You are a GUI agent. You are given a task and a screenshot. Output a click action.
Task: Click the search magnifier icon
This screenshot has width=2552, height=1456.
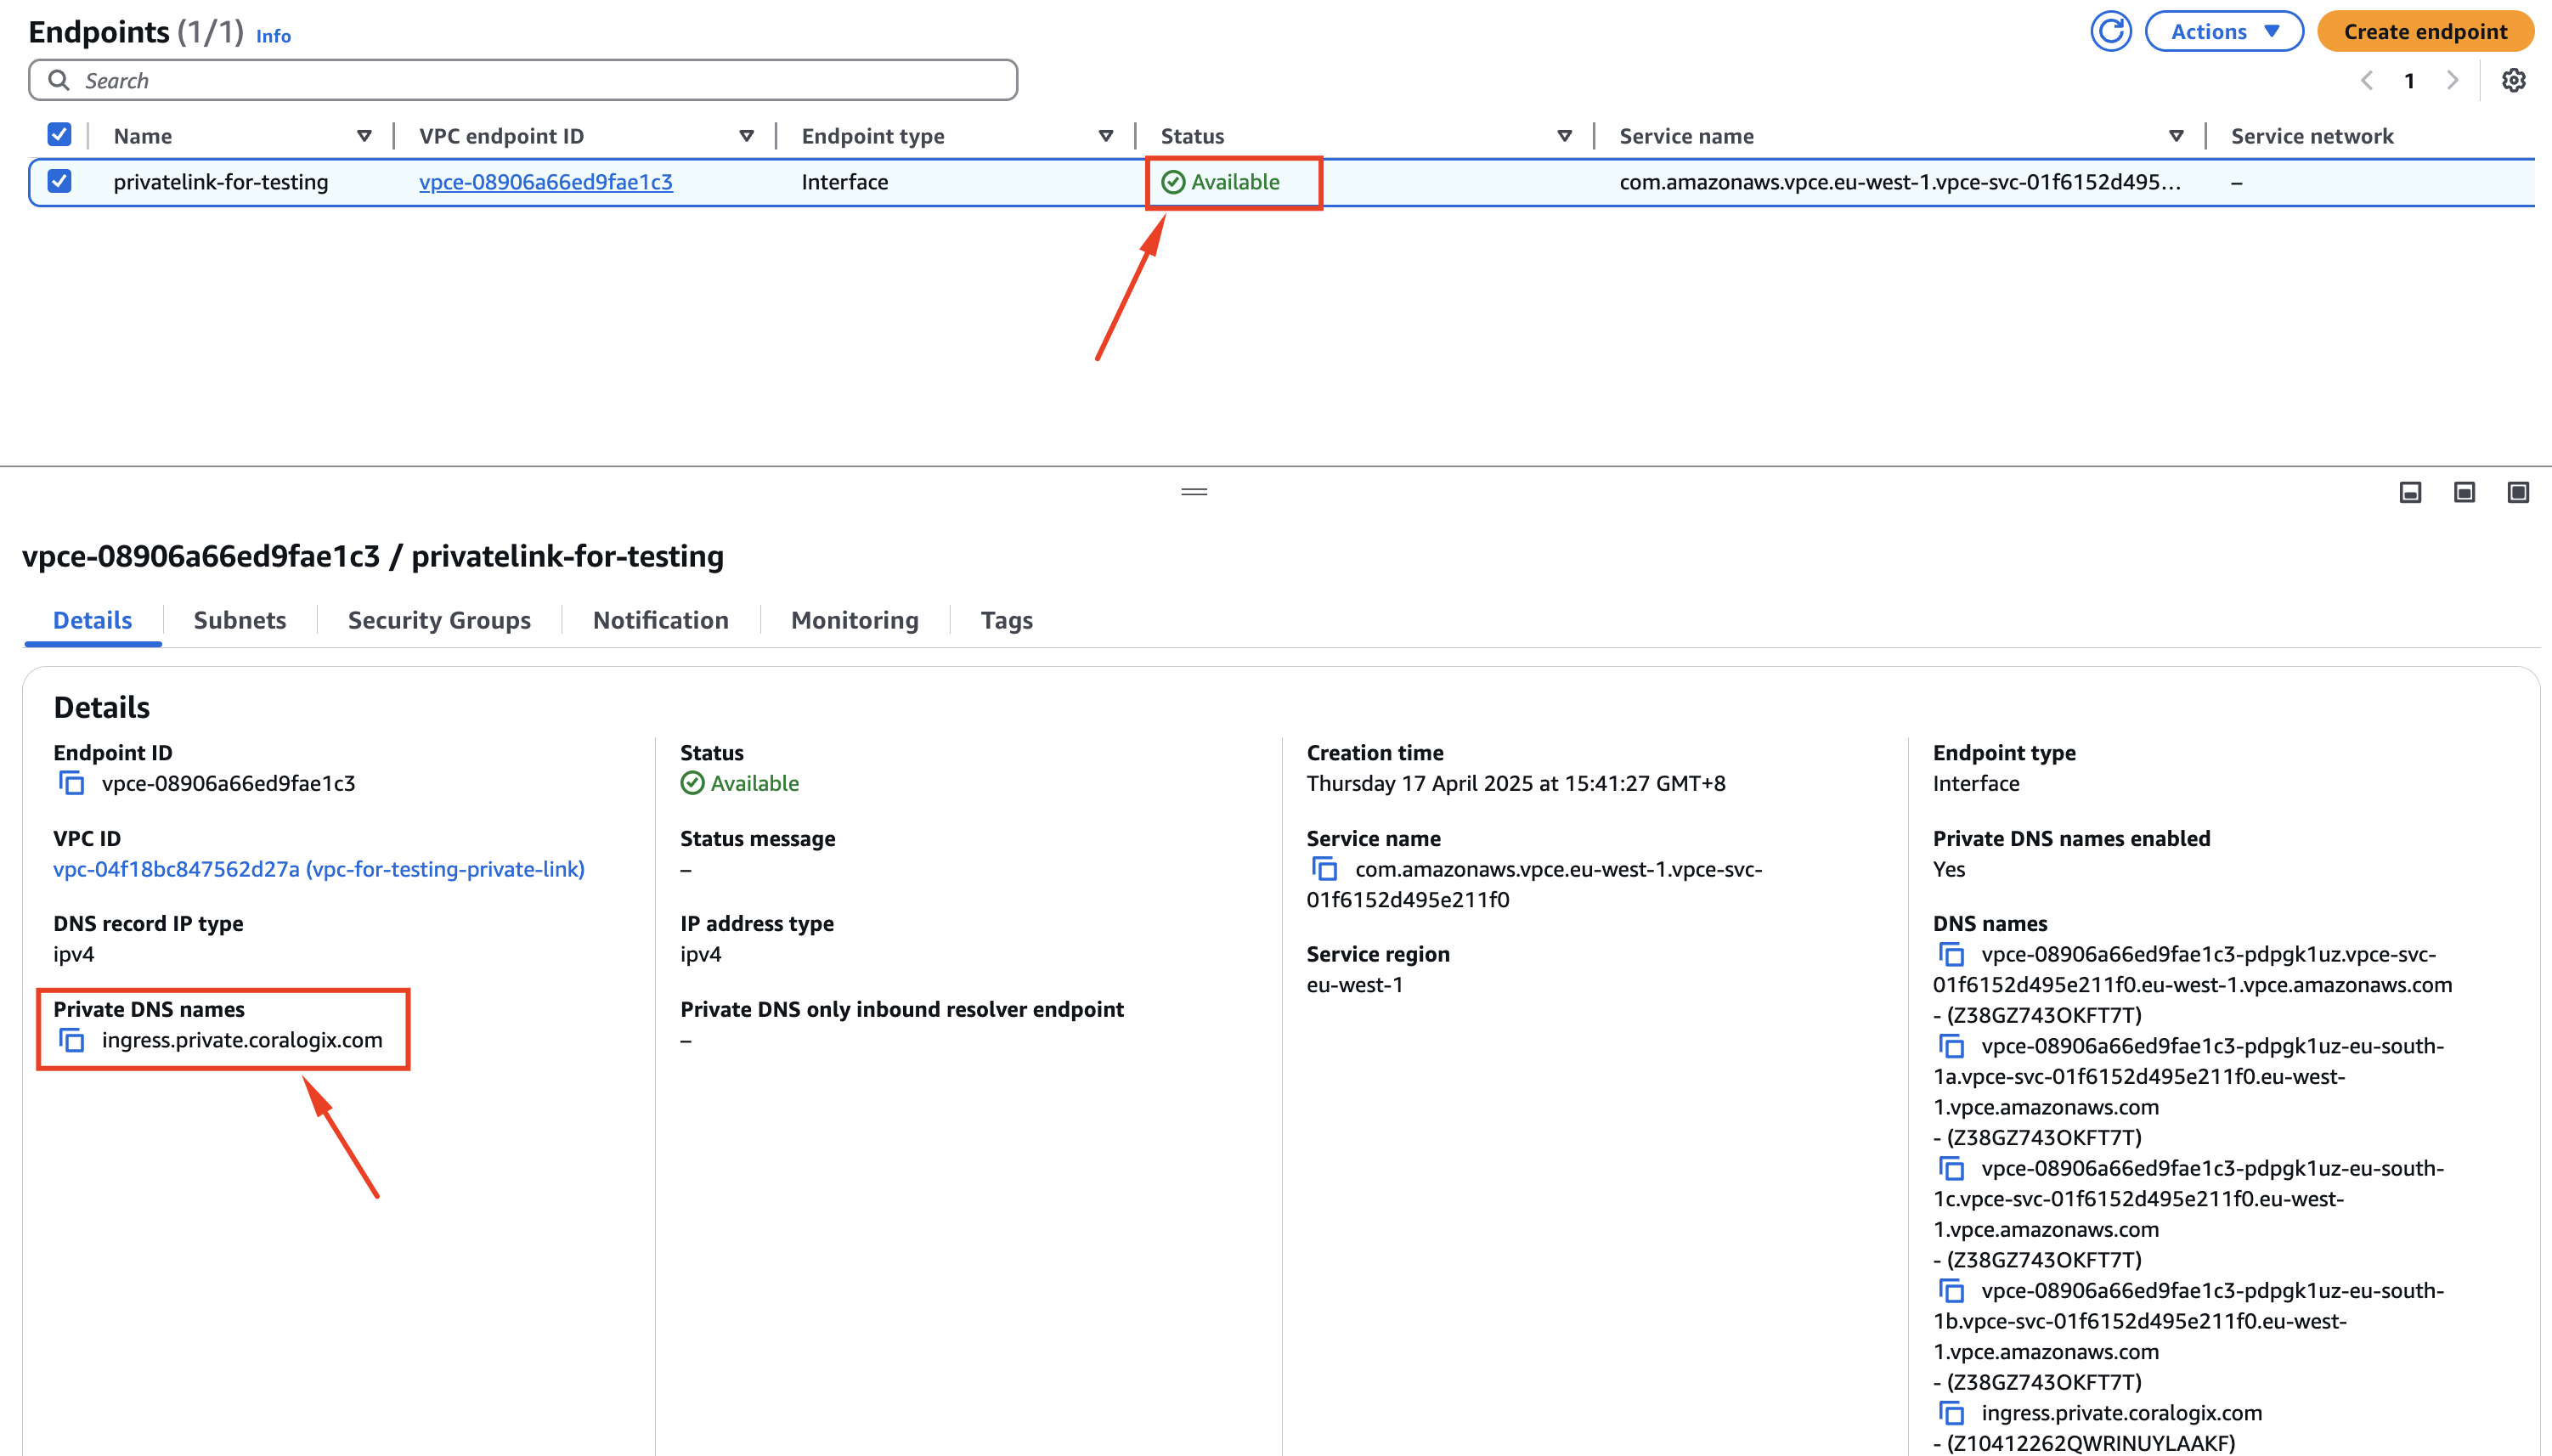pyautogui.click(x=59, y=80)
